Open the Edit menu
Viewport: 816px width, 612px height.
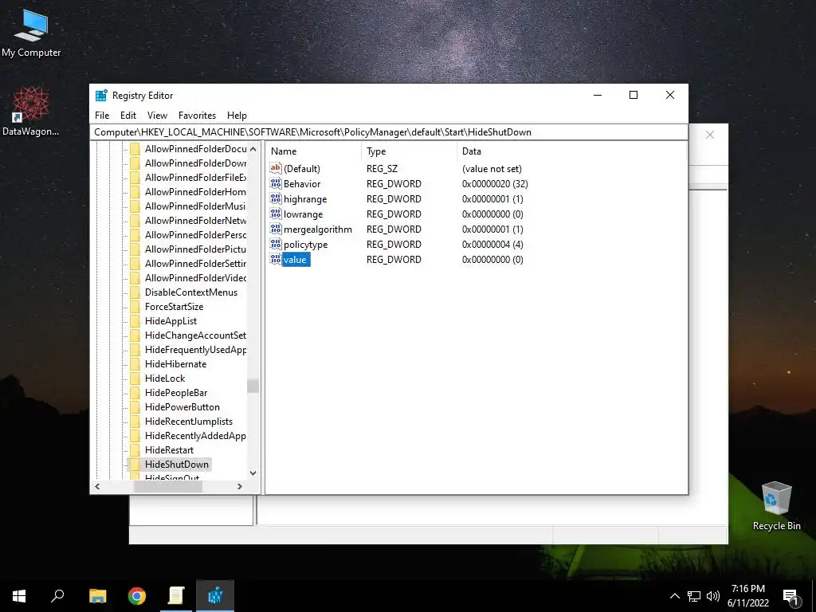[x=128, y=116]
